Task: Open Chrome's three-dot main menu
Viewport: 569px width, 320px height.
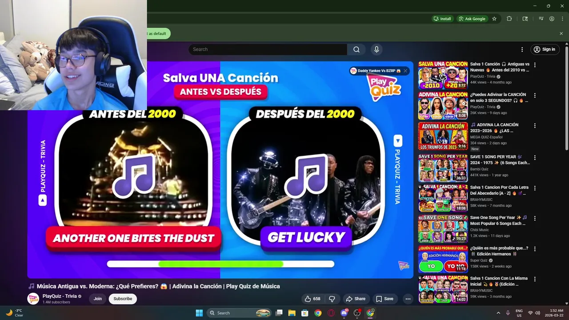Action: (x=561, y=19)
